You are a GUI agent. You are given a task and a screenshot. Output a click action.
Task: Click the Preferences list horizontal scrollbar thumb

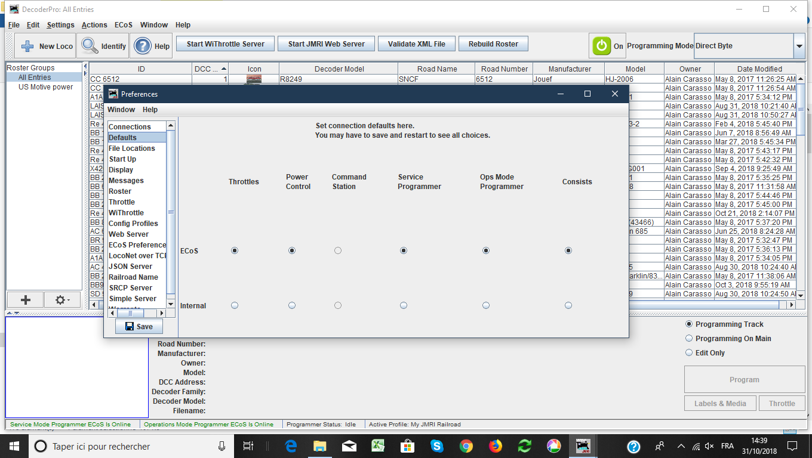(x=131, y=312)
